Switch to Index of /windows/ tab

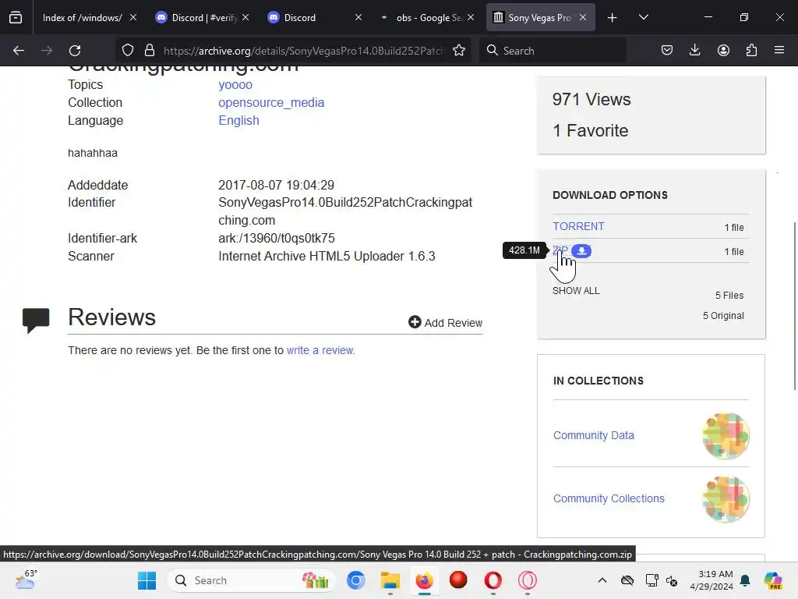tap(82, 17)
